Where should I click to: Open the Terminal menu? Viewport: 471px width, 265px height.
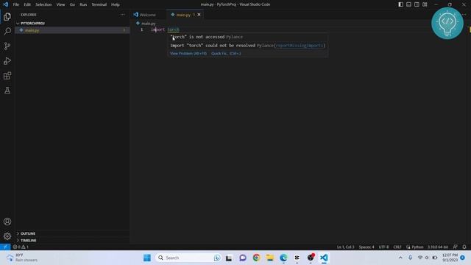[99, 4]
